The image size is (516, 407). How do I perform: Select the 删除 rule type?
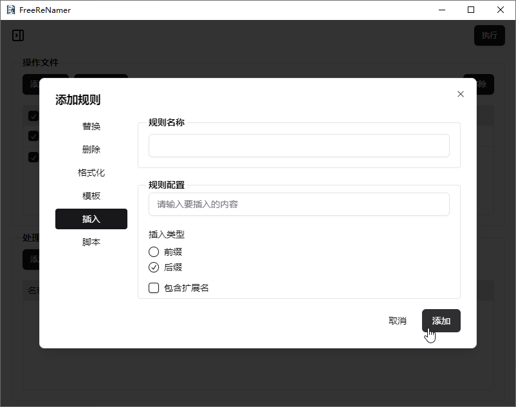[91, 149]
